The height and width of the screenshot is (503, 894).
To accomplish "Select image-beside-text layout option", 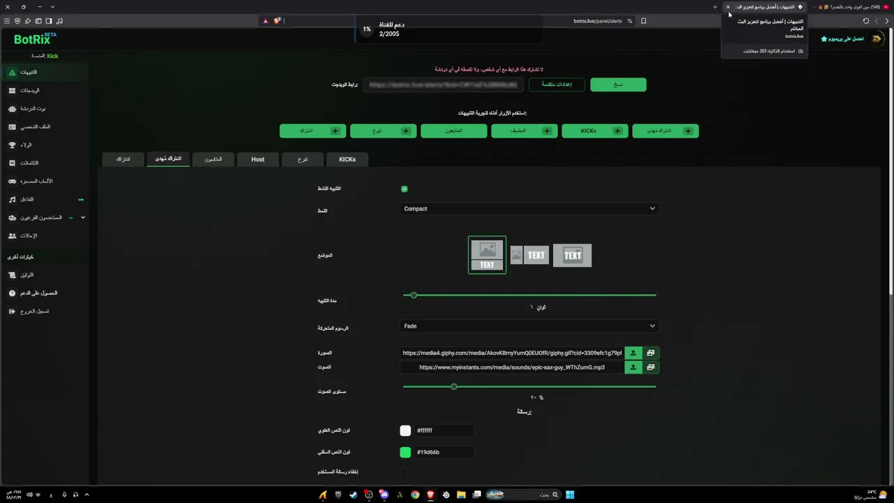I will (529, 255).
